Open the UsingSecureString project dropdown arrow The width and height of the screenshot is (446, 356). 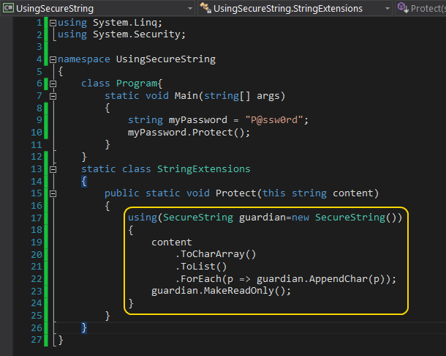(189, 8)
